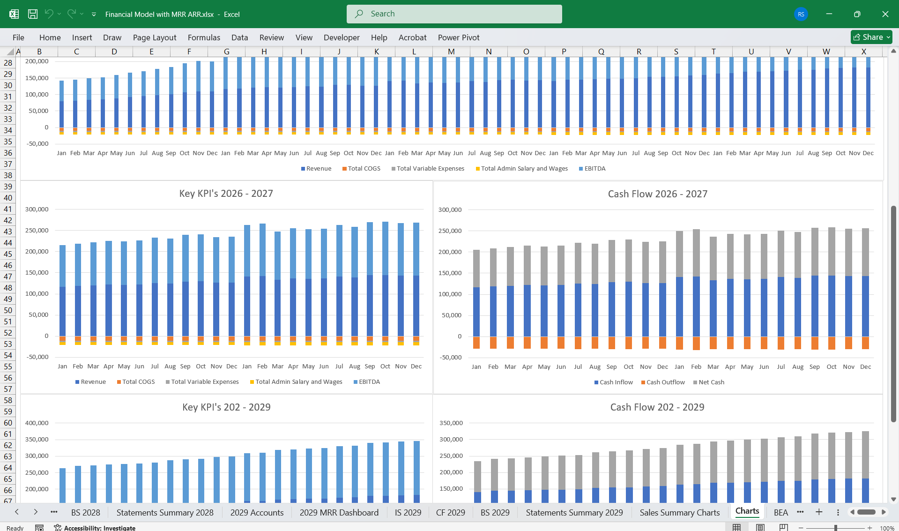Undo the last action
Viewport: 899px width, 531px height.
tap(50, 14)
